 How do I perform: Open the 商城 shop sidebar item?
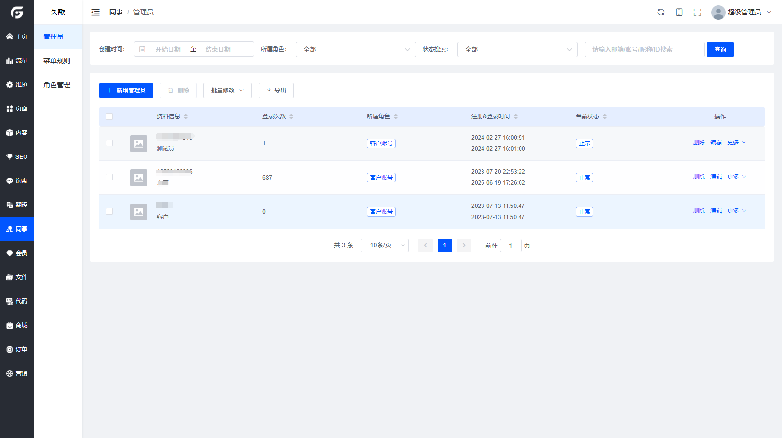click(x=17, y=325)
